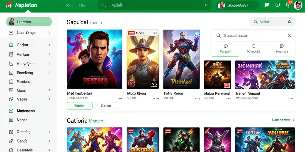Screen dimensions: 305x152
Task: Click the Rendam sidebar icon
Action: (x=11, y=82)
